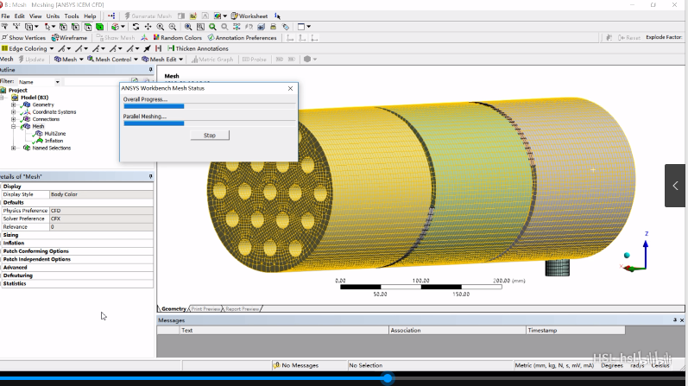This screenshot has width=688, height=386.
Task: Click the Annotation Preferences button
Action: pos(242,38)
